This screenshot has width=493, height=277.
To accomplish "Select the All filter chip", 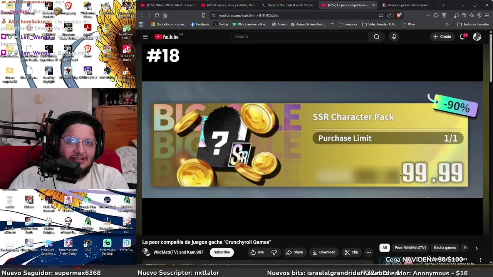I will (x=384, y=248).
